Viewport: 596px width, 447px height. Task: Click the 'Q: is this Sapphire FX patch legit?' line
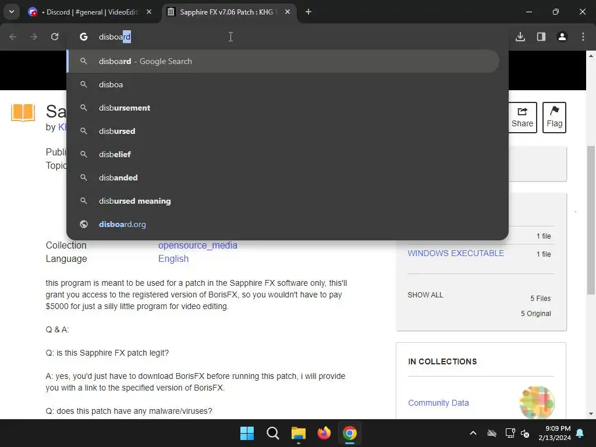(107, 353)
